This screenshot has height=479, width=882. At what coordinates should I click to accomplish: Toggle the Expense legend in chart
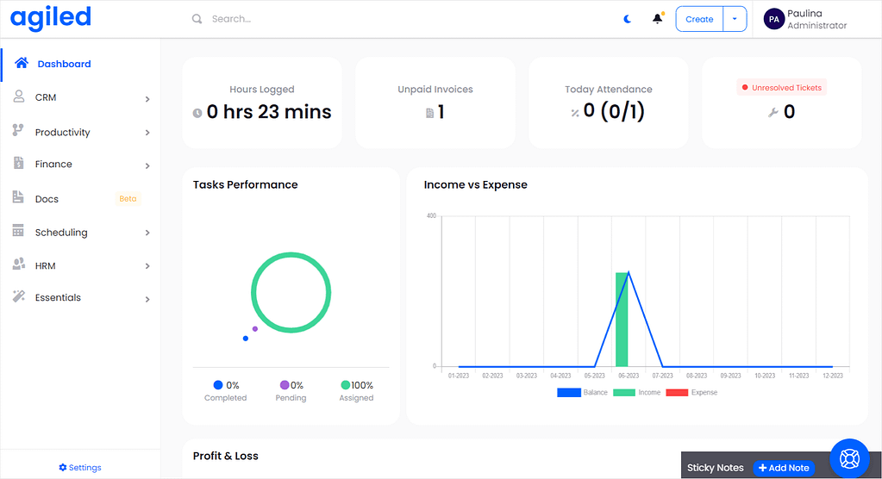[x=691, y=393]
